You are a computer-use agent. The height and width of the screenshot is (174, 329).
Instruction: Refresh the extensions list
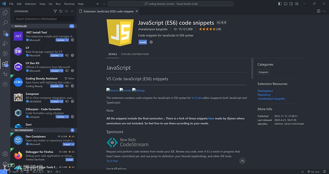click(x=61, y=11)
